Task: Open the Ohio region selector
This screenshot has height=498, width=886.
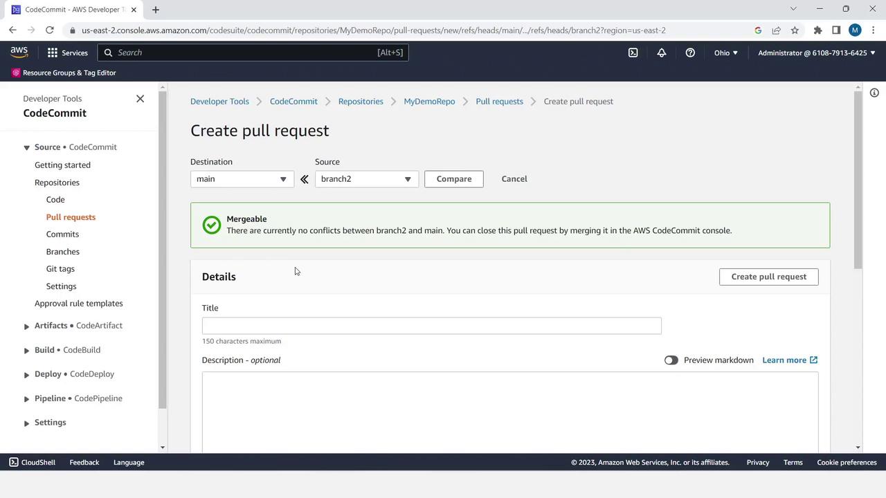Action: coord(726,53)
